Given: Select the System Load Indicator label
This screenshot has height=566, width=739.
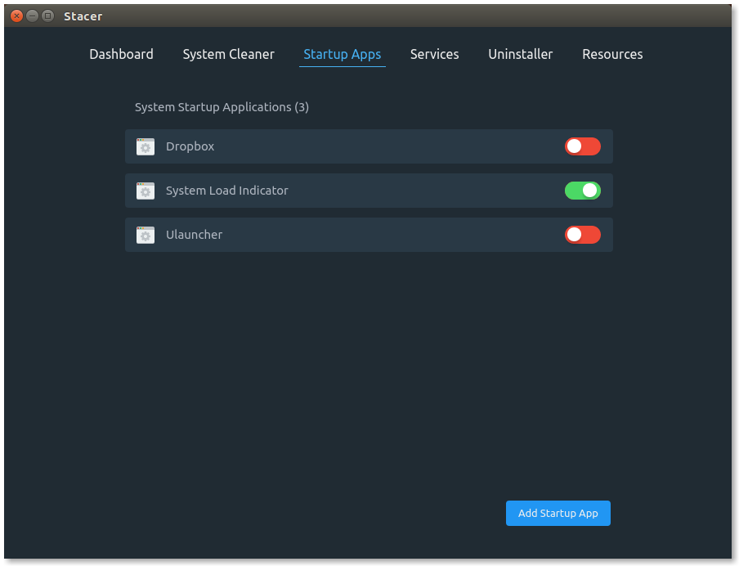Looking at the screenshot, I should coord(226,191).
